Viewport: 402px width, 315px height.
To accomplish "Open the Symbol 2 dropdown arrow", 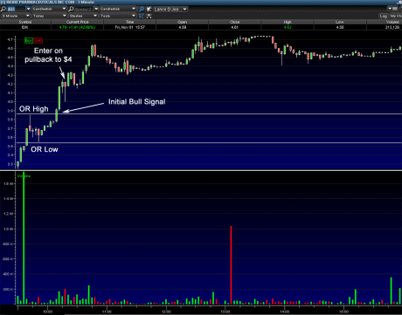I will [x=96, y=9].
